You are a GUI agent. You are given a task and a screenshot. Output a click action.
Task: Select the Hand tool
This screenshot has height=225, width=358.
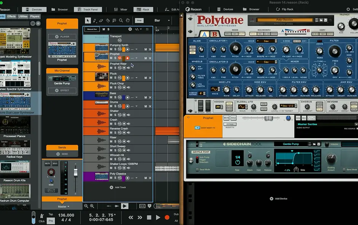pos(128,21)
